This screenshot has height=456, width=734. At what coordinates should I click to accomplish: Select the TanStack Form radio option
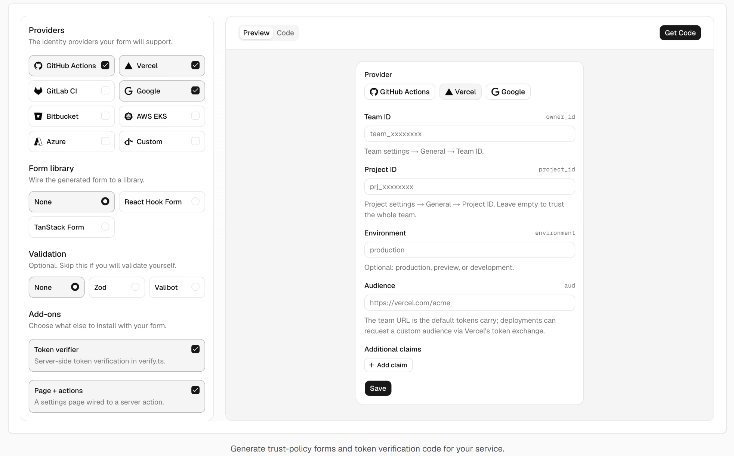click(x=105, y=227)
